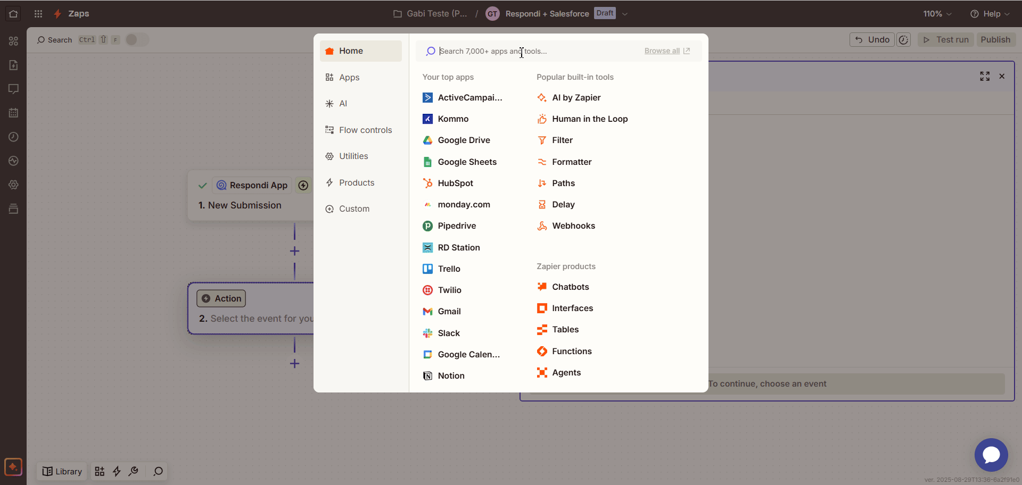This screenshot has height=485, width=1022.
Task: Choose Human in the Loop tool
Action: coord(582,119)
